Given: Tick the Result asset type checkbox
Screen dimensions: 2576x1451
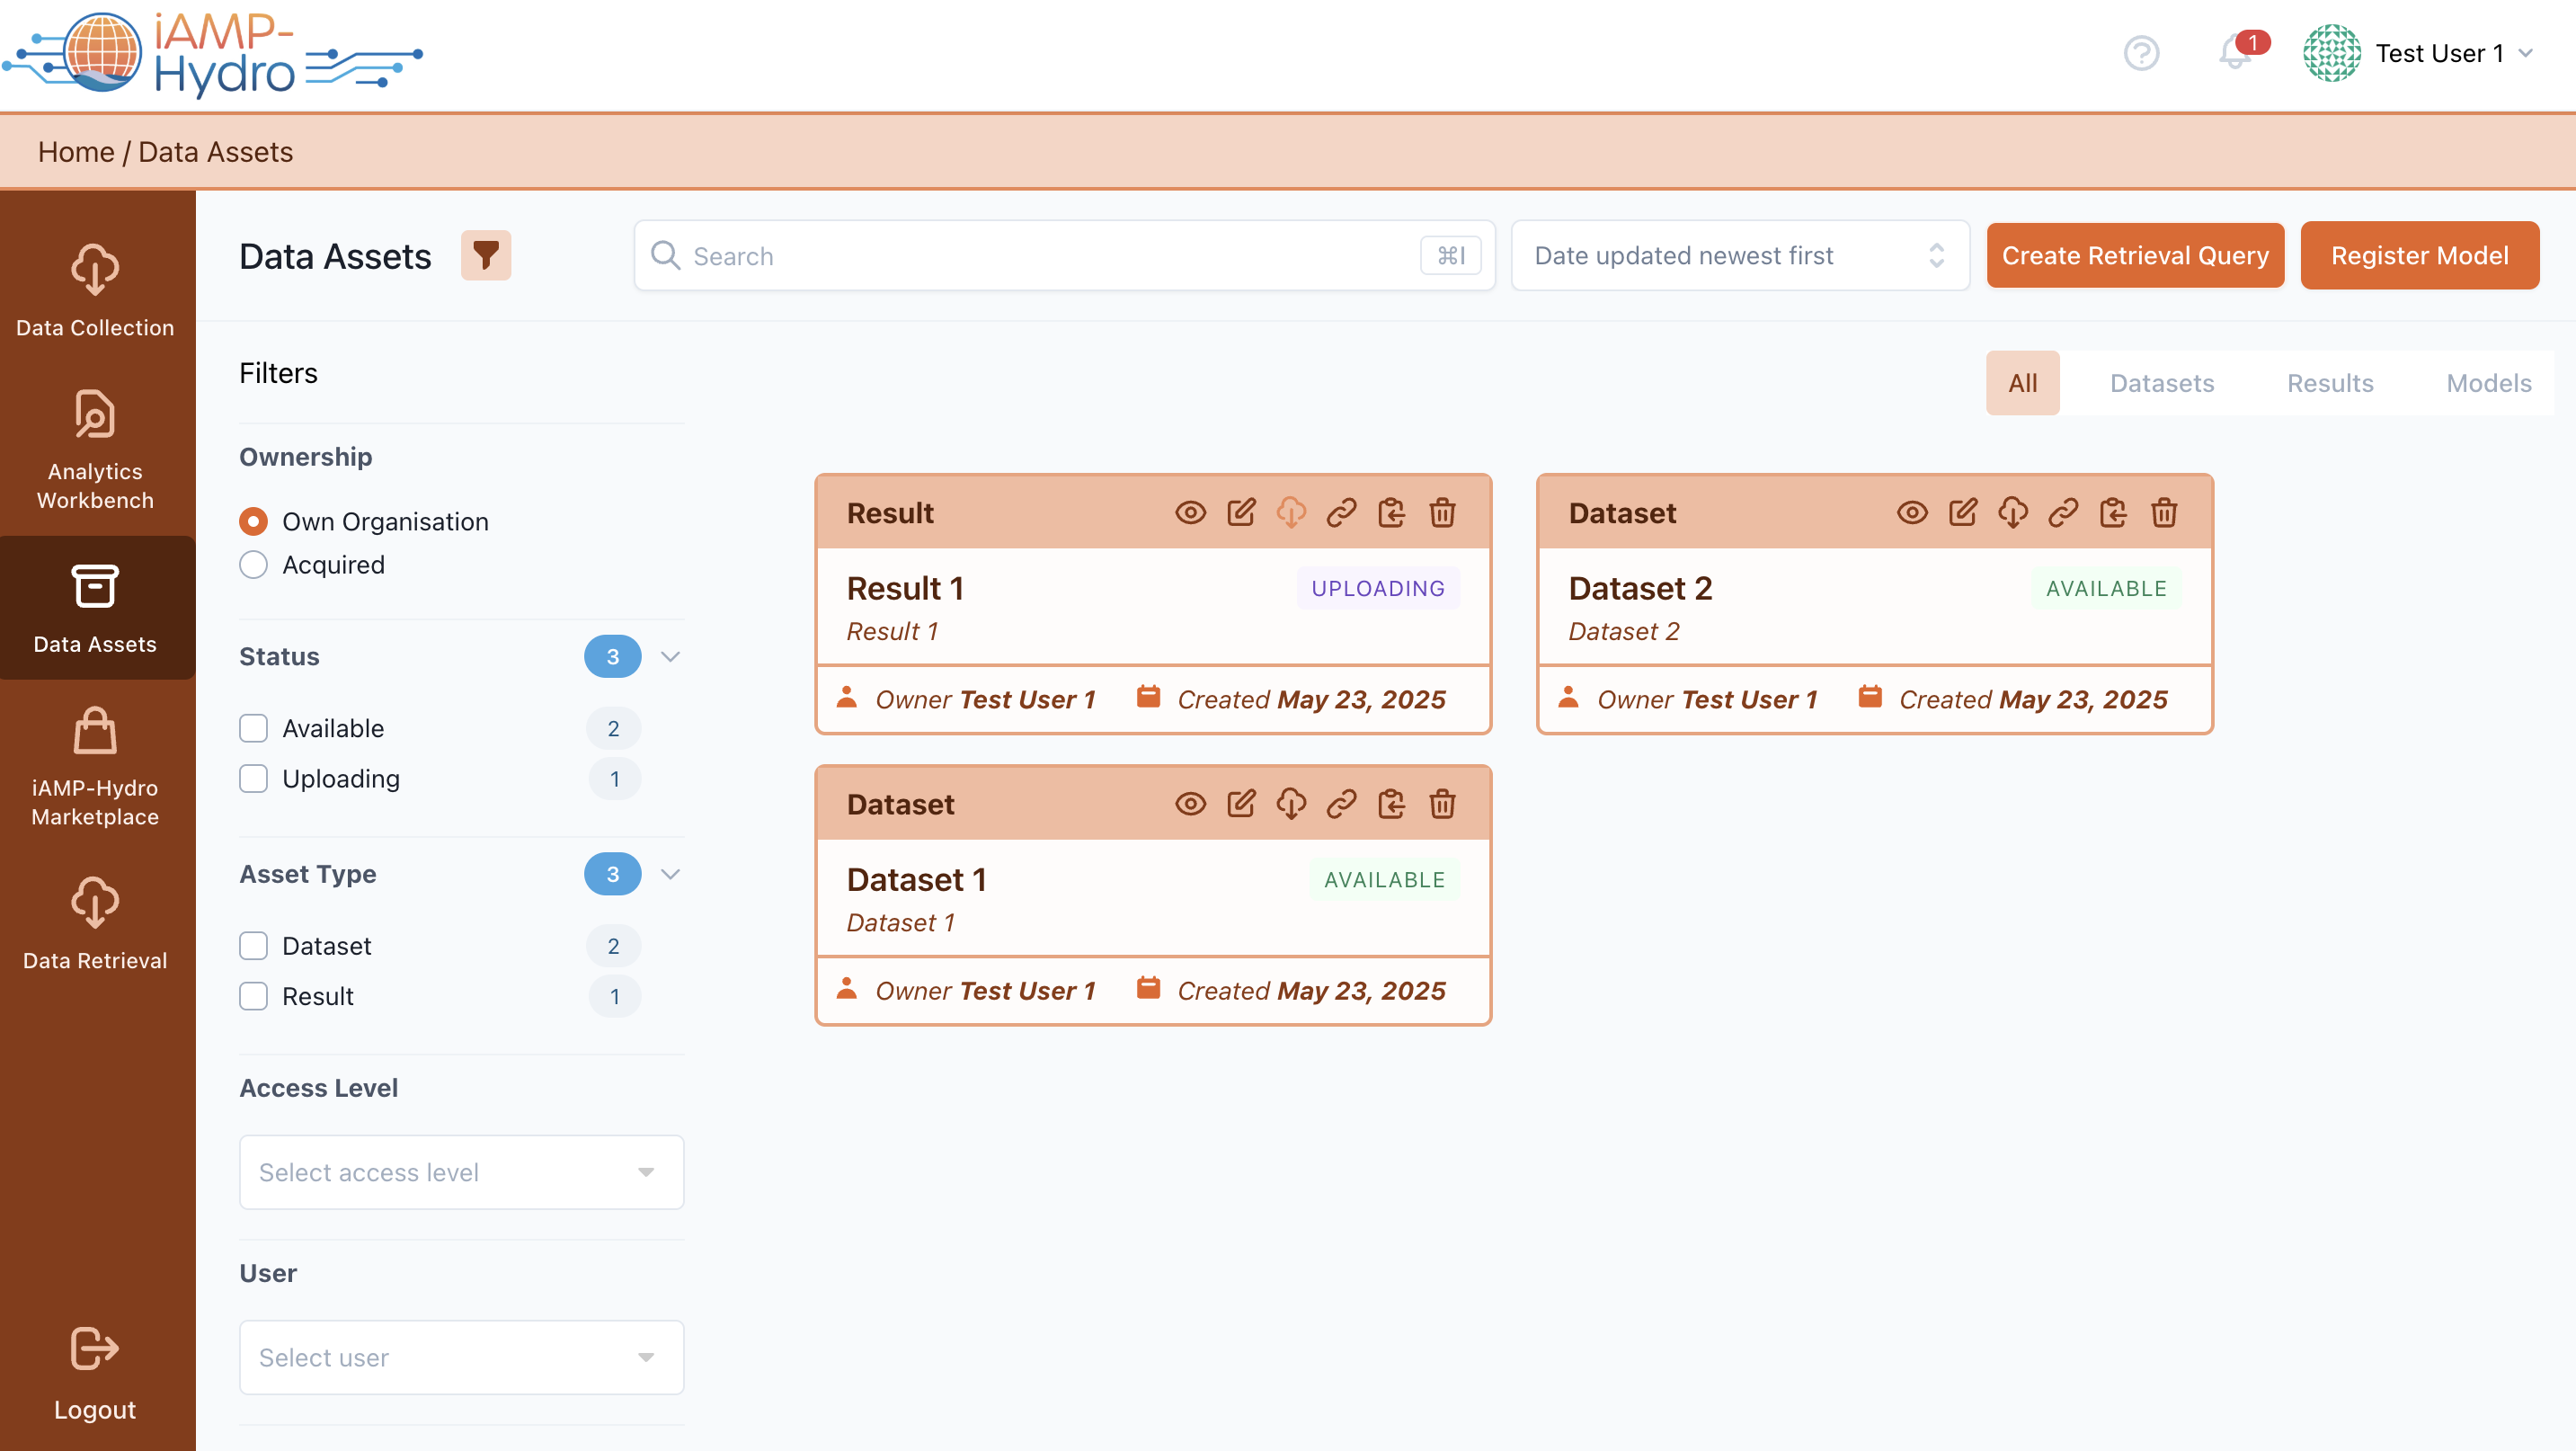Looking at the screenshot, I should (x=254, y=996).
